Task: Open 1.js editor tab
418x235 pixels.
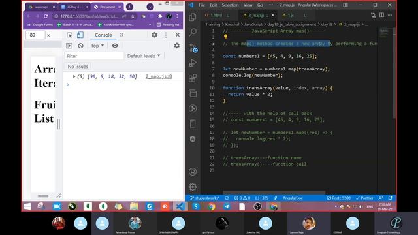Action: [291, 15]
